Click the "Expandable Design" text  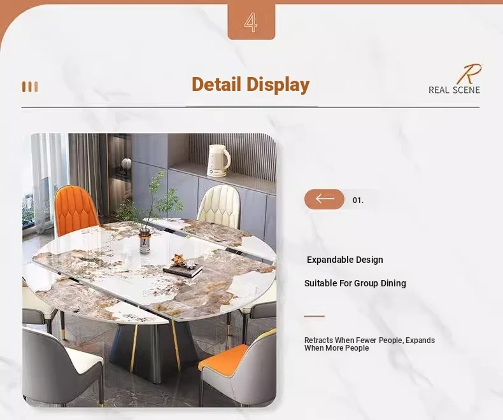[345, 260]
